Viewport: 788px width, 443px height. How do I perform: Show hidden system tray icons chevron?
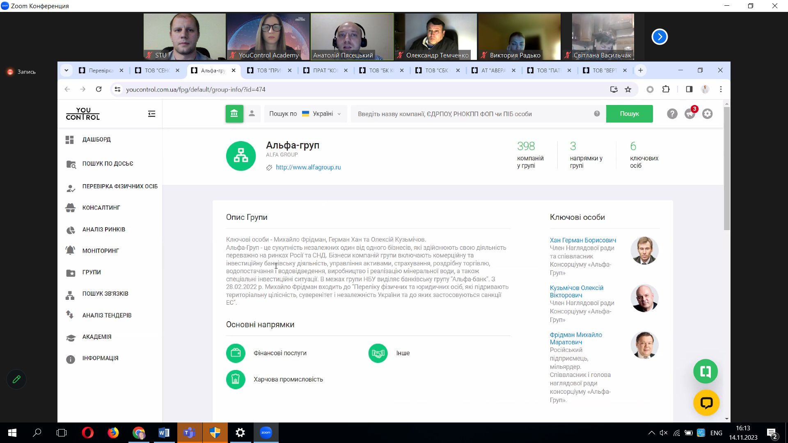[x=651, y=433]
